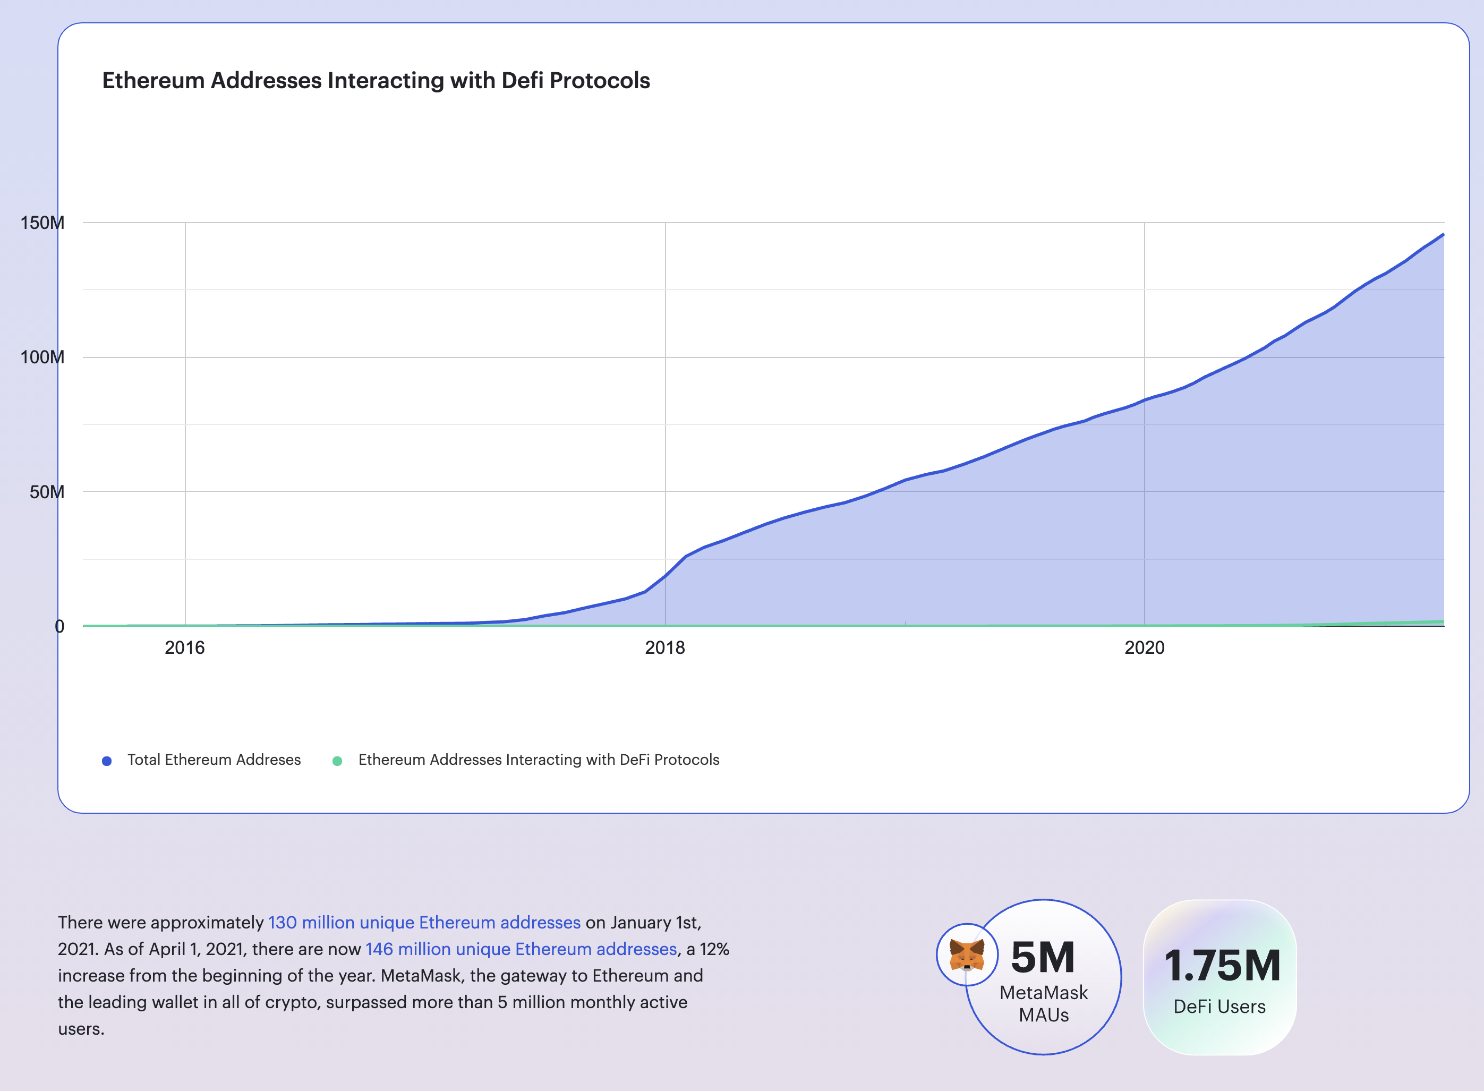Open the 130 million unique Ethereum addresses link

(424, 922)
